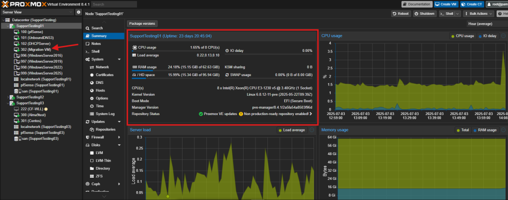
Task: Click the Network icon under System
Action: pos(92,67)
